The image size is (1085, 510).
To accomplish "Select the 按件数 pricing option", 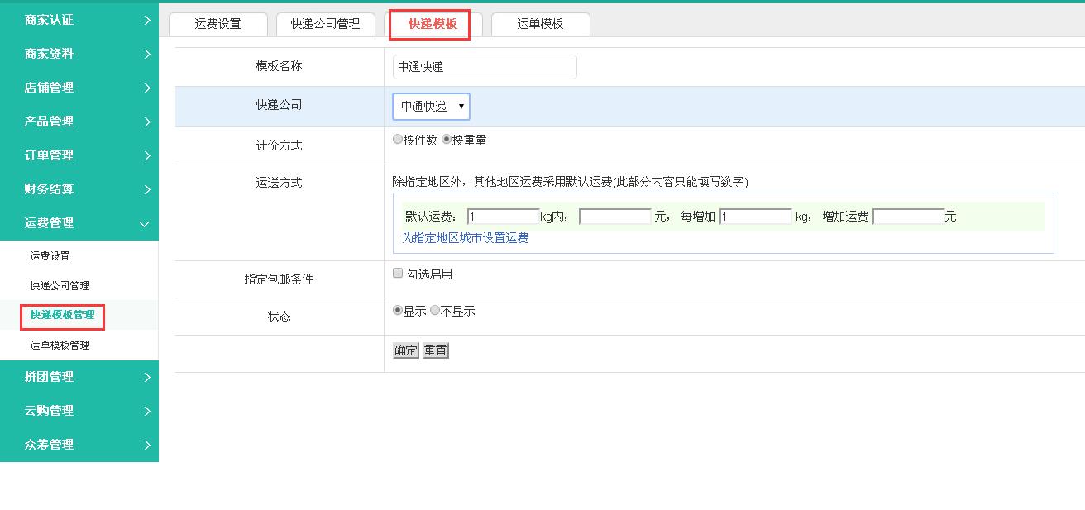I will 398,140.
